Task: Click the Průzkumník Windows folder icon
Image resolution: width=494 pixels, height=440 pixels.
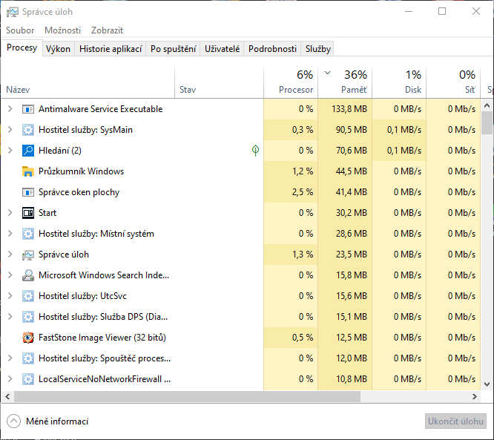Action: pyautogui.click(x=28, y=171)
